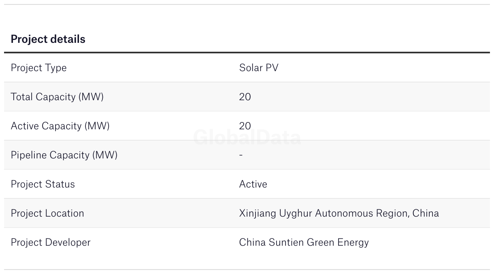The height and width of the screenshot is (274, 494).
Task: Select the Active Capacity (MW) label
Action: coord(60,126)
